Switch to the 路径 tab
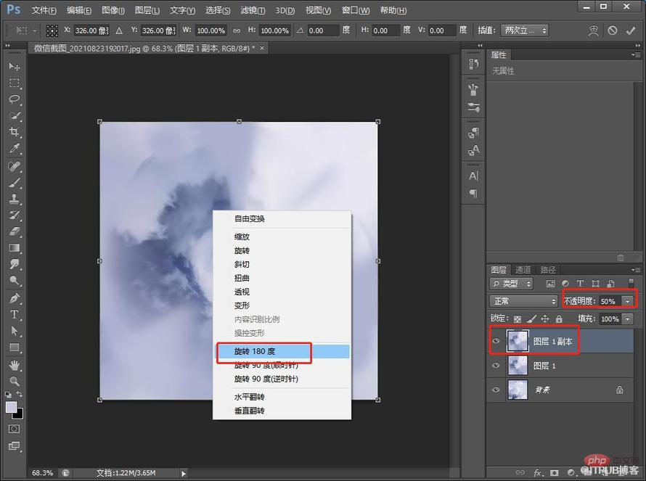 [548, 270]
